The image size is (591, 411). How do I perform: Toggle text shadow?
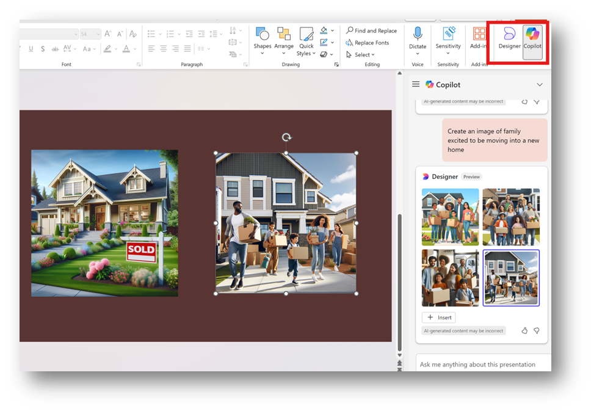[x=43, y=49]
